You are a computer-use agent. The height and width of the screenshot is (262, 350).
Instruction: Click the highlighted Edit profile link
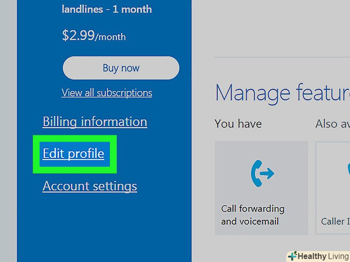tap(74, 154)
